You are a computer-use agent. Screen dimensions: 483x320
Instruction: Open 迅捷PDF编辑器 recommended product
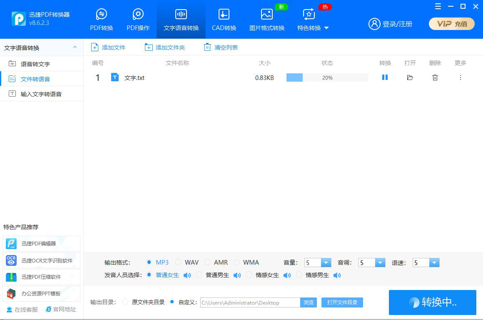tap(41, 244)
